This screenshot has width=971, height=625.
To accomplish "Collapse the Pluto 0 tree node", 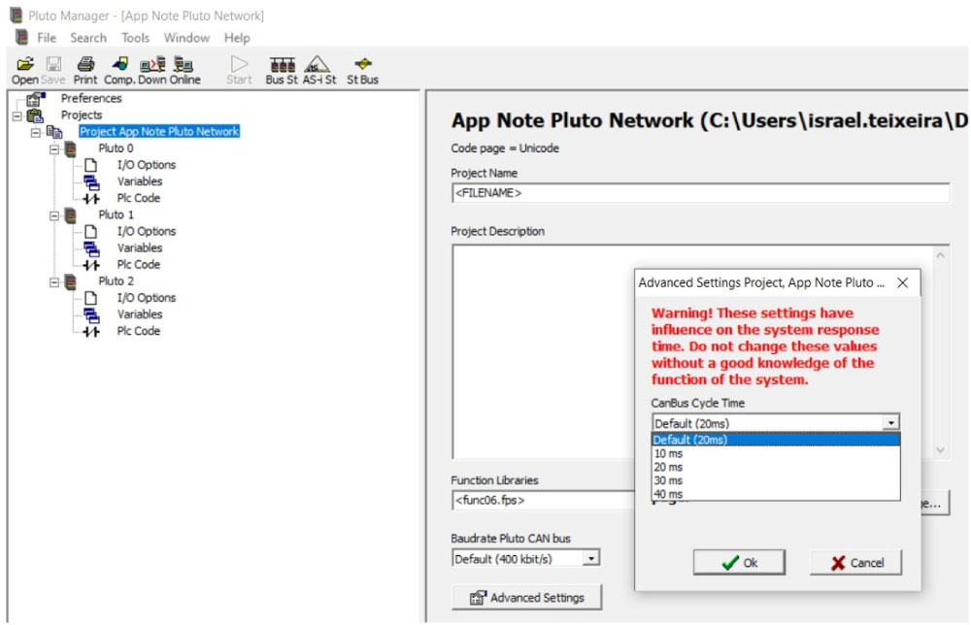I will [x=54, y=148].
